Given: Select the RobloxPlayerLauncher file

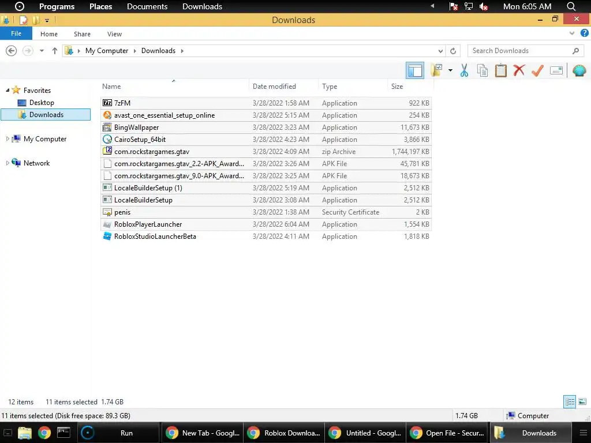Looking at the screenshot, I should tap(266, 224).
